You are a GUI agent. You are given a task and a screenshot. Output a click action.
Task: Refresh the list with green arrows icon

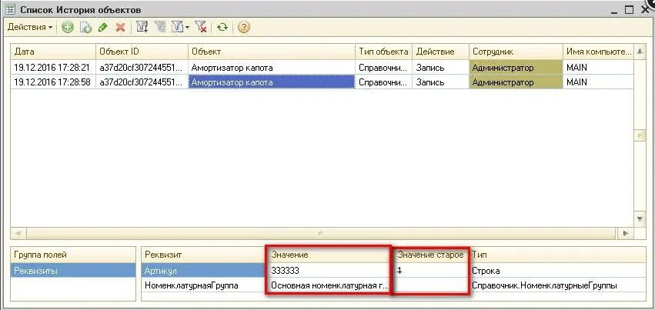tap(222, 28)
